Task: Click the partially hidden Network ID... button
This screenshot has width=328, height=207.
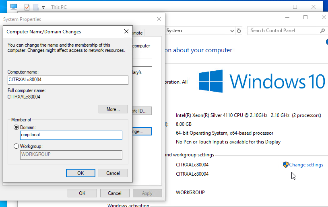Action: (x=142, y=111)
